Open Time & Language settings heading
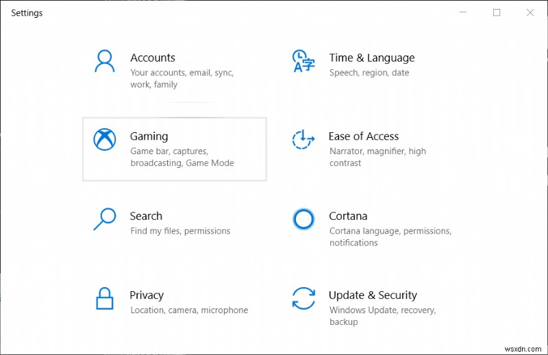 pos(371,58)
